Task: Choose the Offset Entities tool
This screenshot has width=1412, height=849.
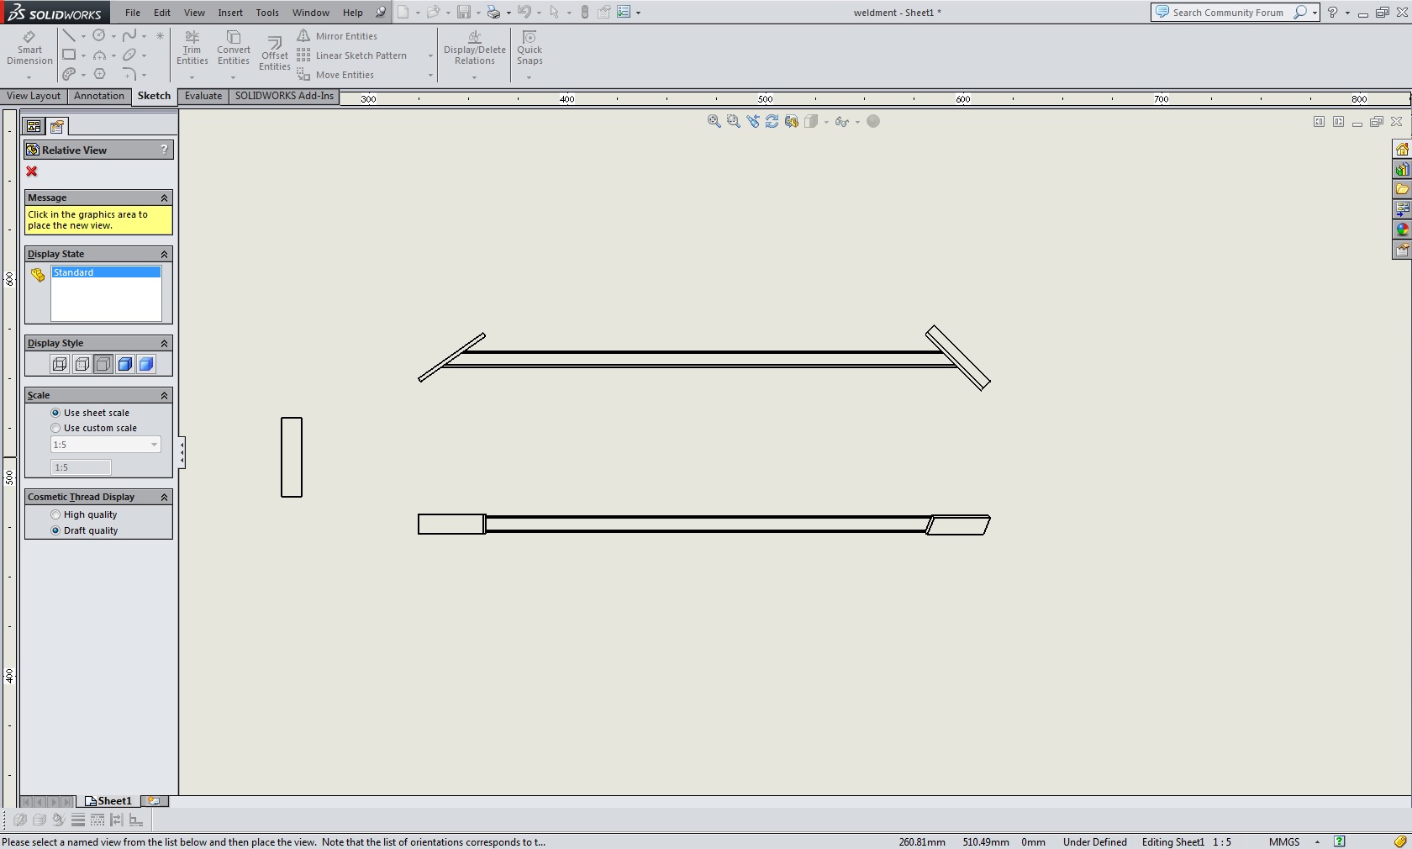Action: pyautogui.click(x=274, y=53)
